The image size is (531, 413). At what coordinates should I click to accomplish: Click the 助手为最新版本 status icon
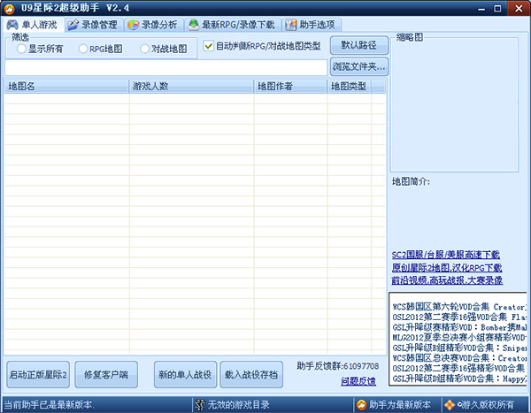(x=362, y=404)
